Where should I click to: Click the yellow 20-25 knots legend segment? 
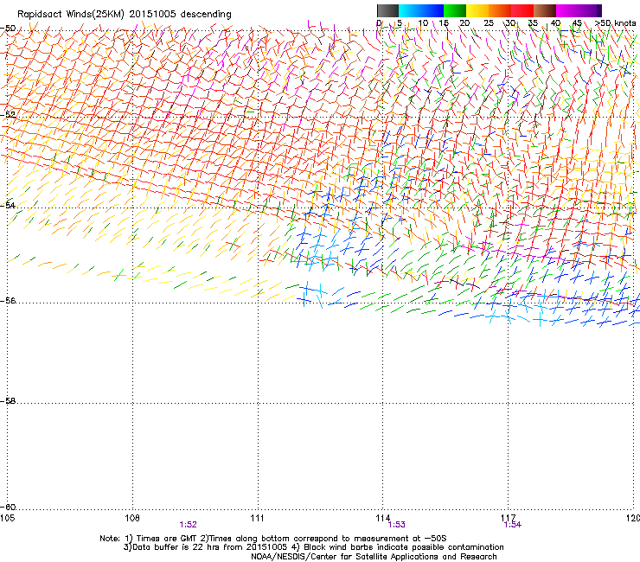(x=477, y=10)
